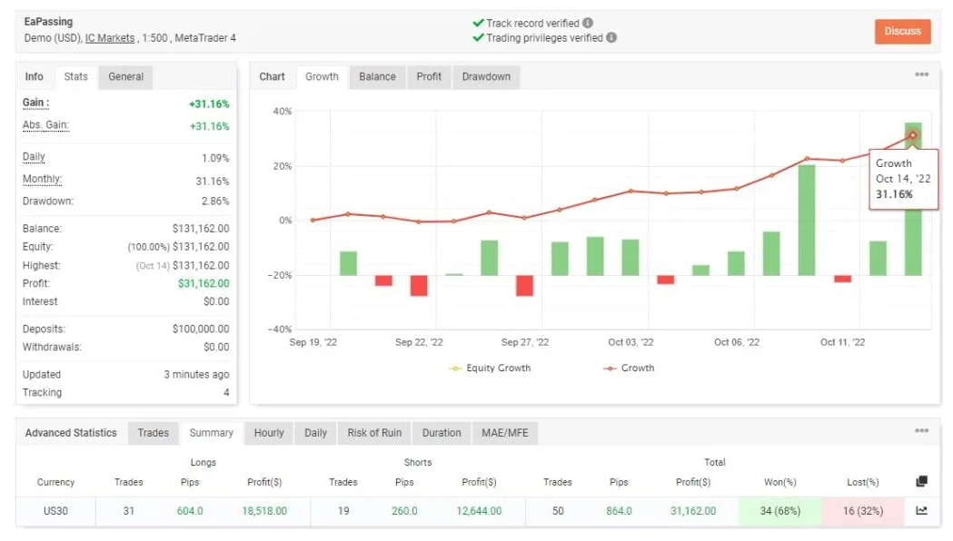Toggle Growth legend series
This screenshot has width=953, height=541.
click(629, 369)
